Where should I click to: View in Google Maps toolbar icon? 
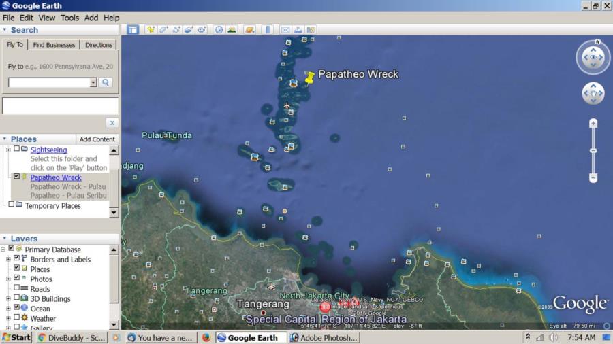click(311, 30)
